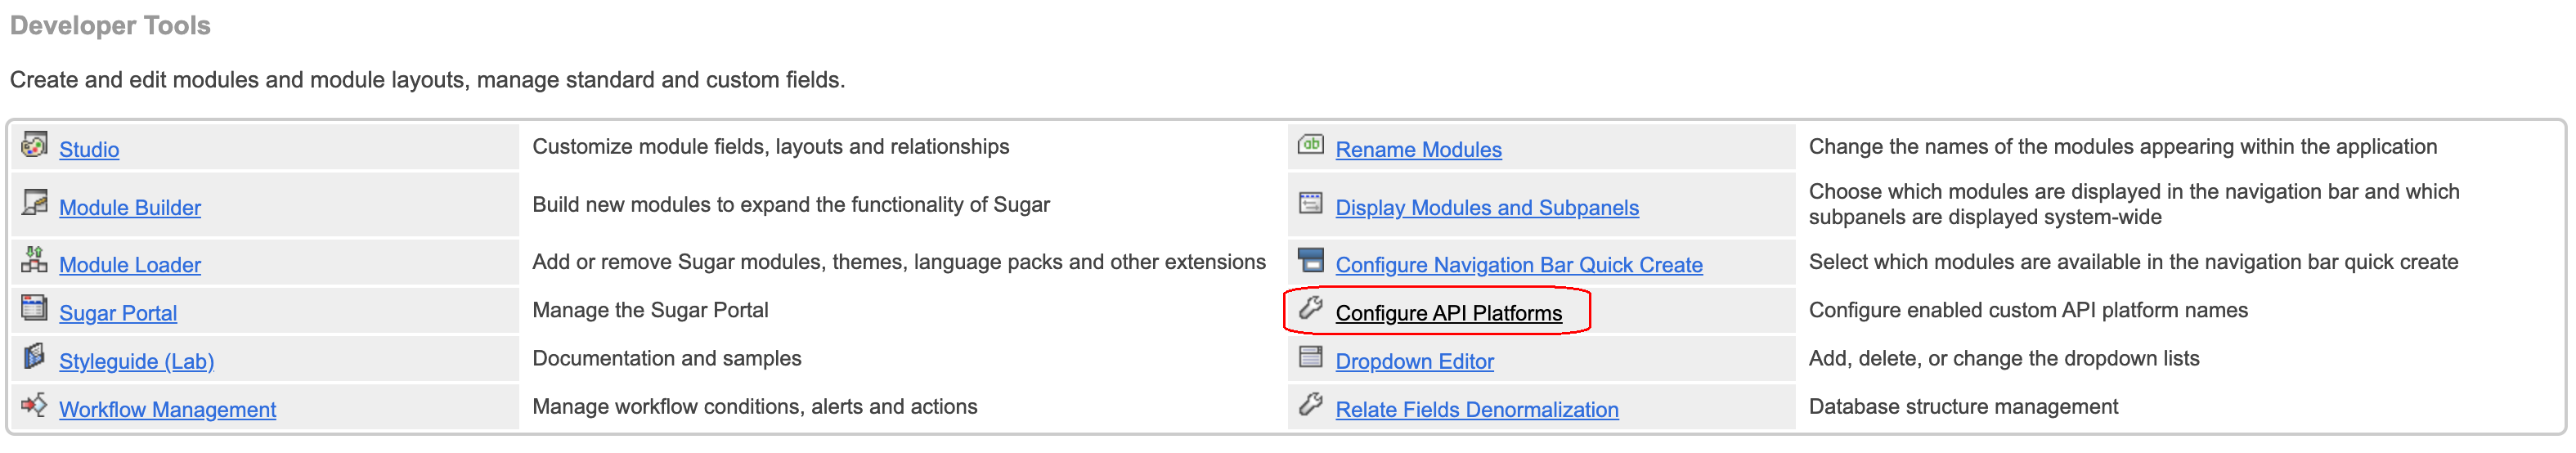Click the Module Builder icon
The height and width of the screenshot is (453, 2576).
[x=34, y=203]
